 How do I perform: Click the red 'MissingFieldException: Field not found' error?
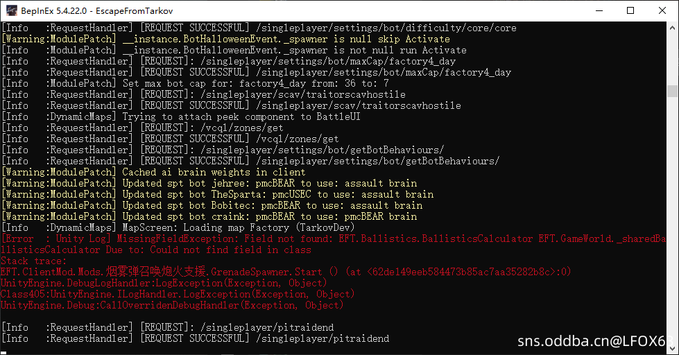click(x=334, y=239)
